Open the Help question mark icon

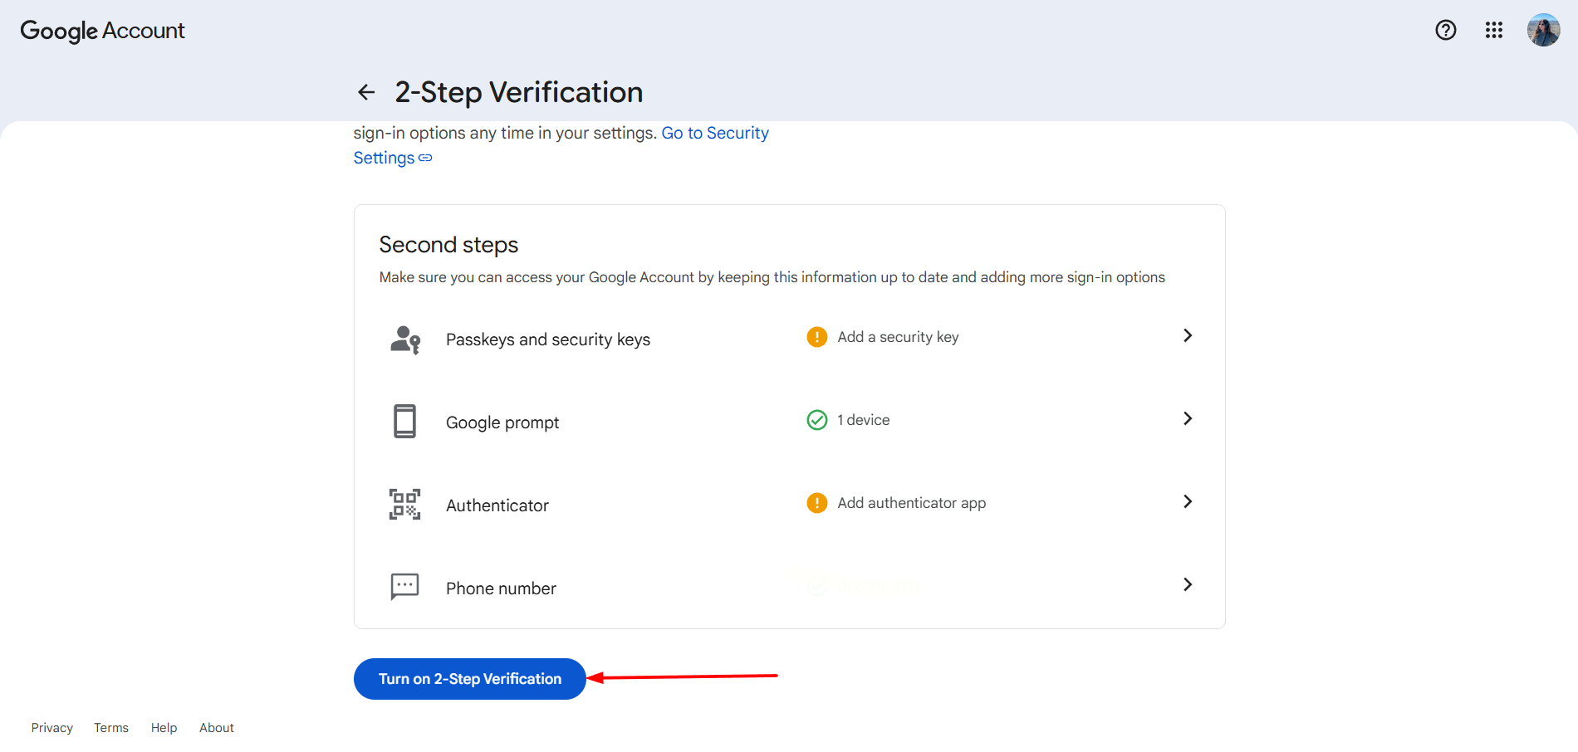[1446, 31]
